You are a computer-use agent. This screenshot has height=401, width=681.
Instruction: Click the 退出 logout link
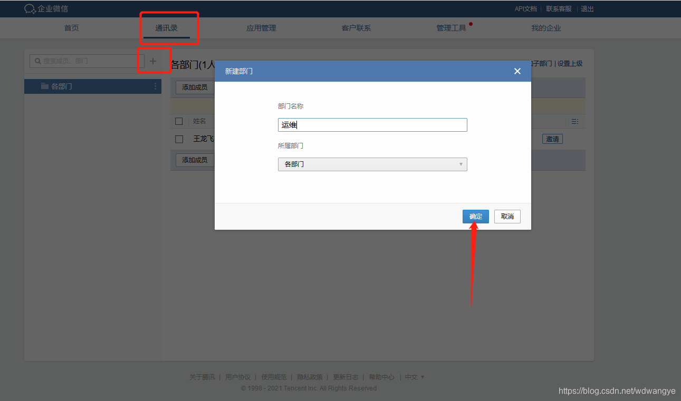(x=587, y=9)
